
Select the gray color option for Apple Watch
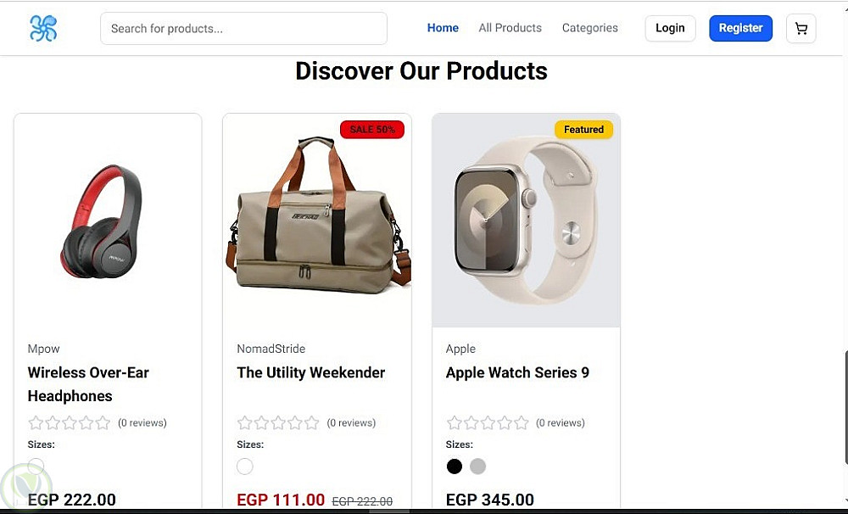click(477, 467)
